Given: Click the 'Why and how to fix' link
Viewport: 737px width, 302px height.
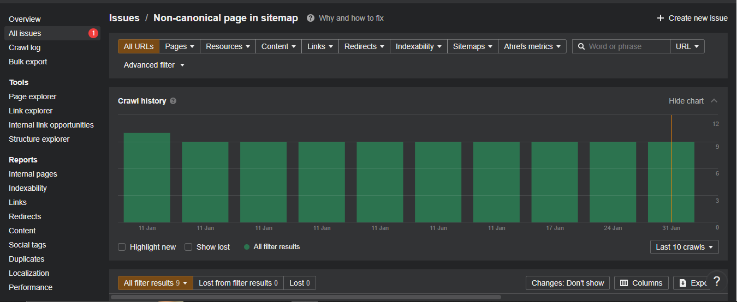Looking at the screenshot, I should point(351,18).
